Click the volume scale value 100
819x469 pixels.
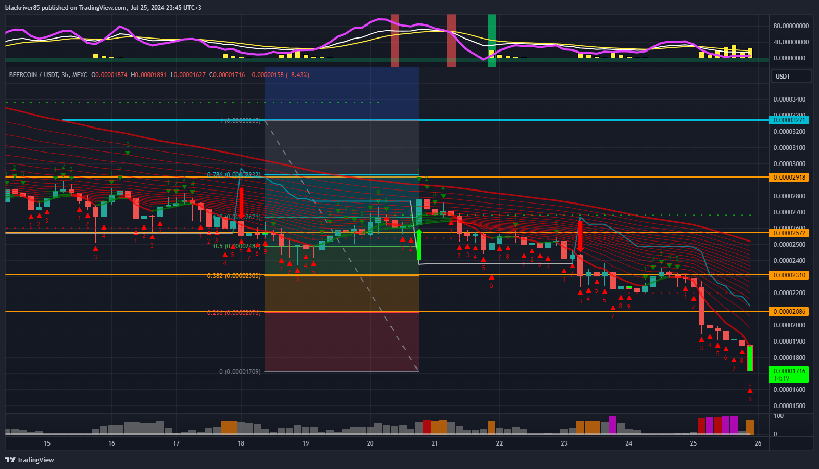click(x=778, y=416)
